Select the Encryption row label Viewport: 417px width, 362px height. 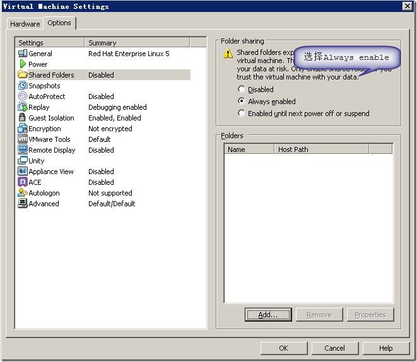45,129
